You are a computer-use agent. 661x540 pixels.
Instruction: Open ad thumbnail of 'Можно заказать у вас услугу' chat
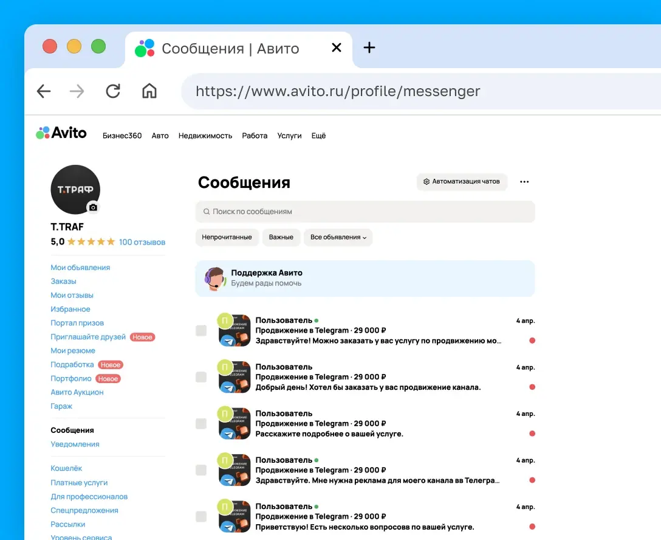click(x=235, y=330)
